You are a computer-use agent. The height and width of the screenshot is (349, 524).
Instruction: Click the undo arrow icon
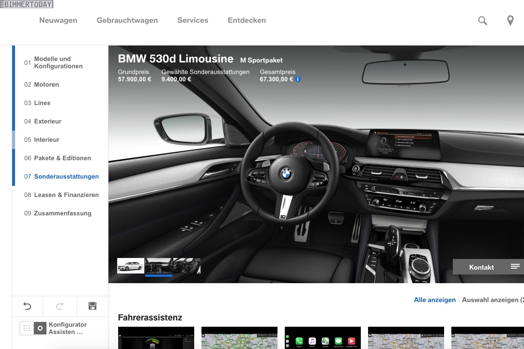click(27, 306)
